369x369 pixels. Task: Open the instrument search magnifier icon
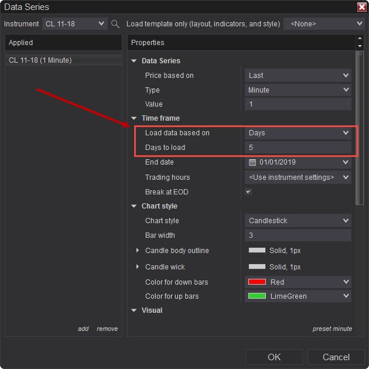(115, 24)
